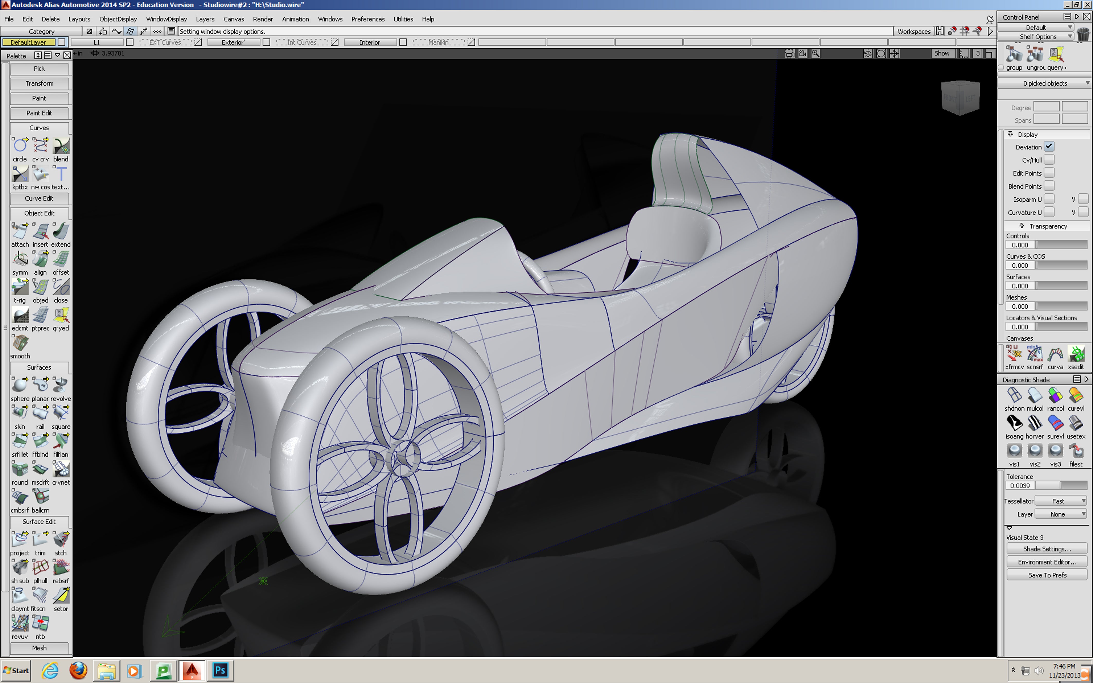Adjust the Curves & COS transparency slider
This screenshot has width=1093, height=683.
point(1061,266)
